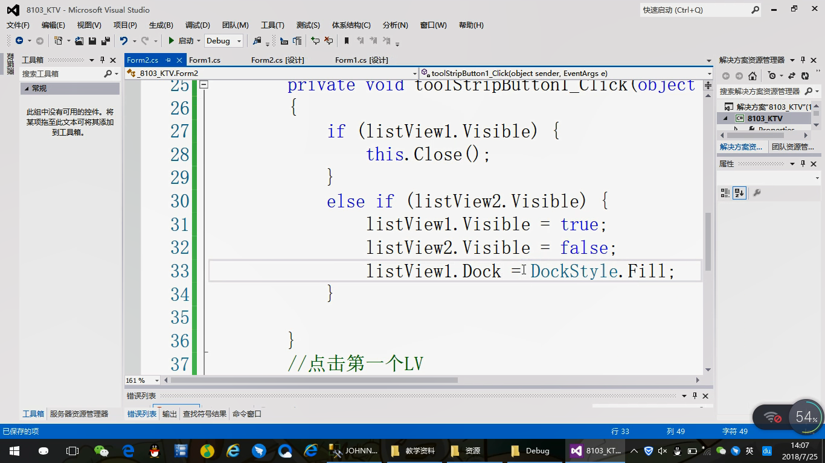Image resolution: width=825 pixels, height=463 pixels.
Task: Collapse the toolStripButton1_Click method outline
Action: point(204,85)
